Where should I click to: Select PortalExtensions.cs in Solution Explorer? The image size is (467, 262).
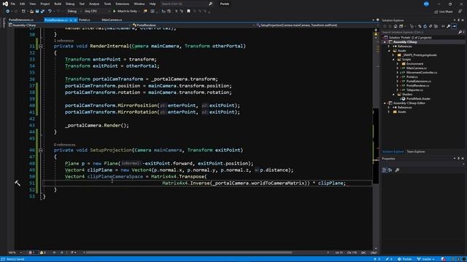(418, 82)
